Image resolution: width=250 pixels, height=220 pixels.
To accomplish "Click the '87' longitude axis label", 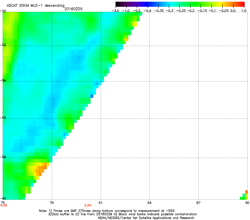I will 198,203.
